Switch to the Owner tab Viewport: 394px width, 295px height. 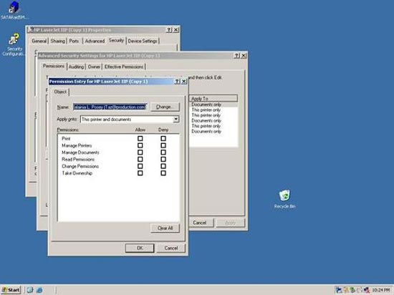coord(94,67)
